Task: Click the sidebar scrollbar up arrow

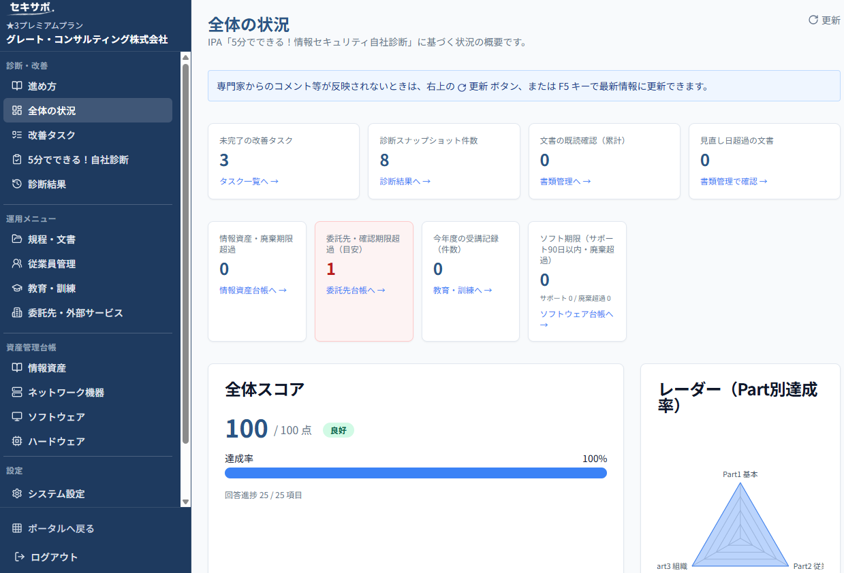Action: [186, 57]
